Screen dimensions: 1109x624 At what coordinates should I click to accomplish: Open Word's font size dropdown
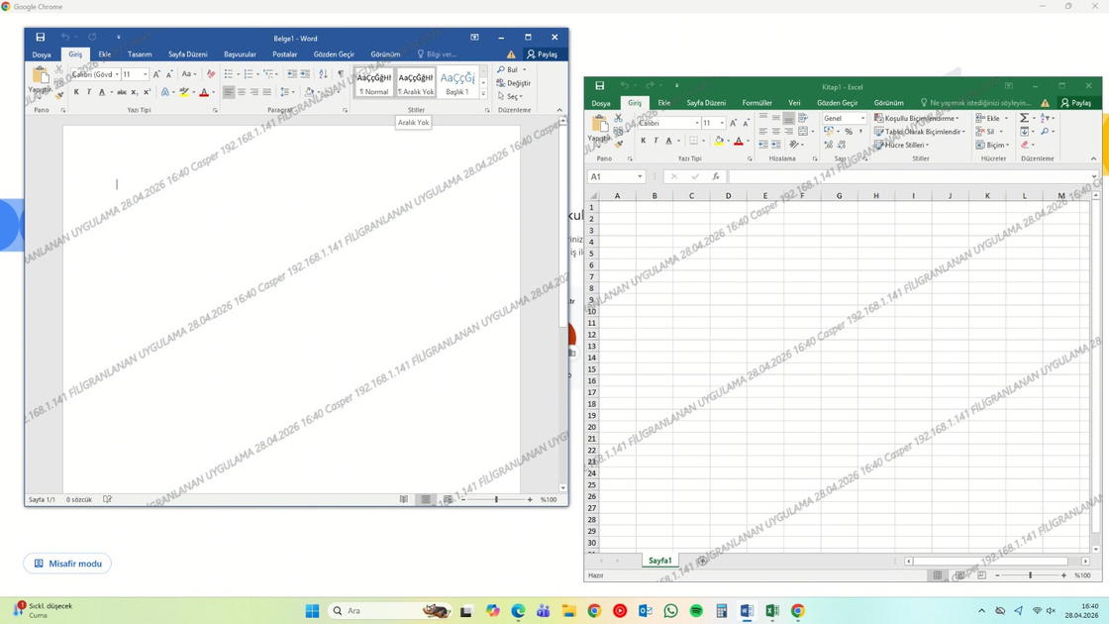pos(145,74)
